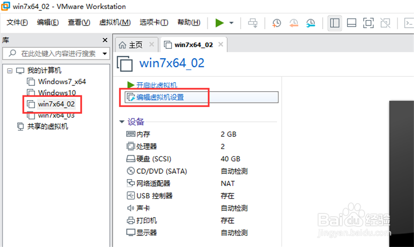Select 共享的虚拟机 in library
Screen dimensions: 414x247
pyautogui.click(x=48, y=127)
